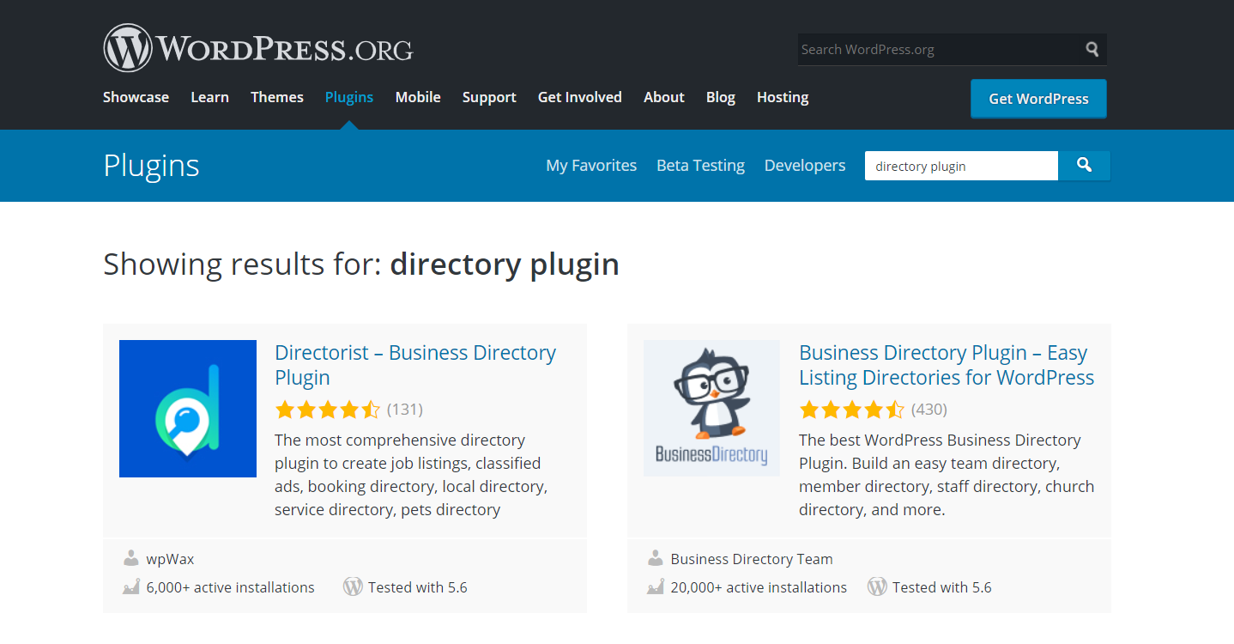Navigate to Hosting
The image size is (1234, 644).
click(783, 97)
